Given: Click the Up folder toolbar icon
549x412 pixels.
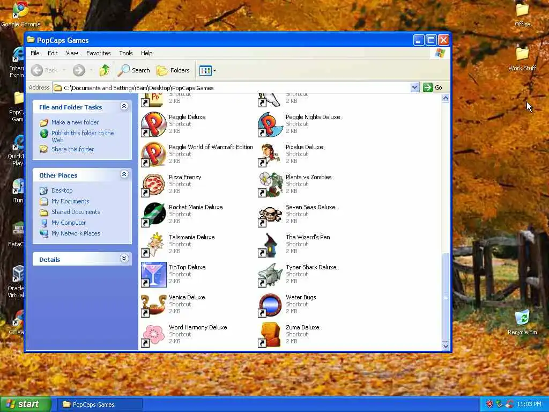Looking at the screenshot, I should click(x=104, y=70).
